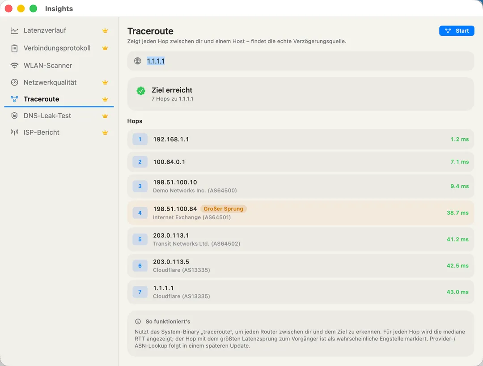Click the Insights window title
Screen dimensions: 483x366
(59, 9)
